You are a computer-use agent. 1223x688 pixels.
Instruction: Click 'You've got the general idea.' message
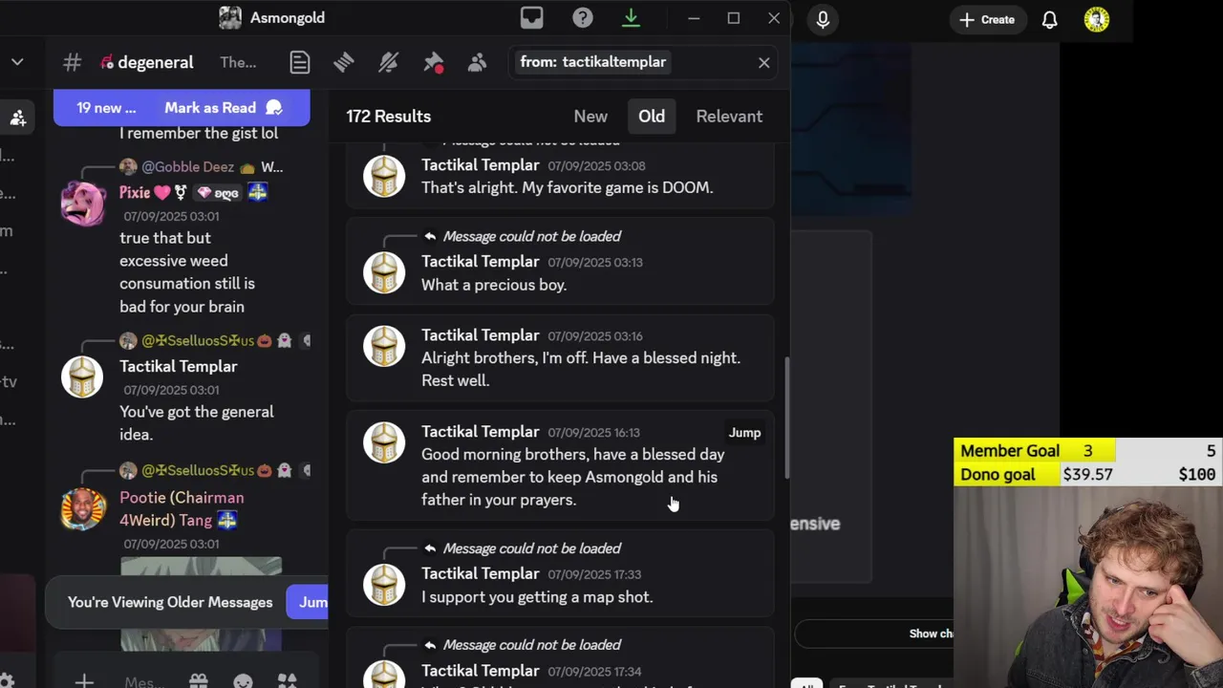pyautogui.click(x=197, y=423)
